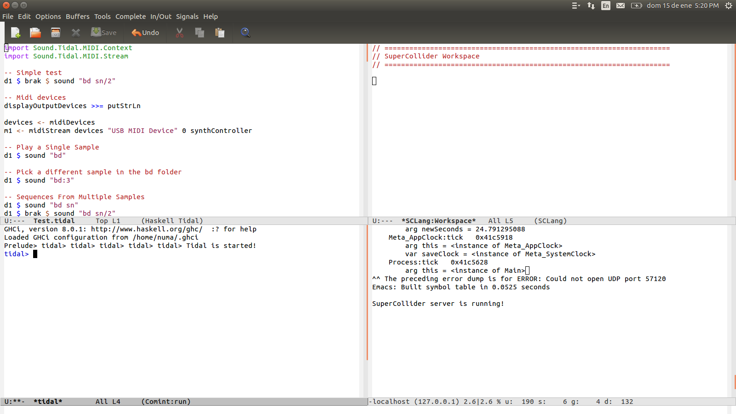Viewport: 736px width, 414px height.
Task: Click the empty line cursor in SCLang workspace
Action: point(374,81)
